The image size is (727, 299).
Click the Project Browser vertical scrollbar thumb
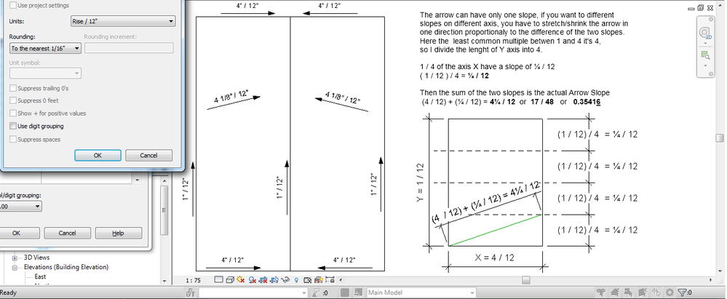pyautogui.click(x=164, y=210)
